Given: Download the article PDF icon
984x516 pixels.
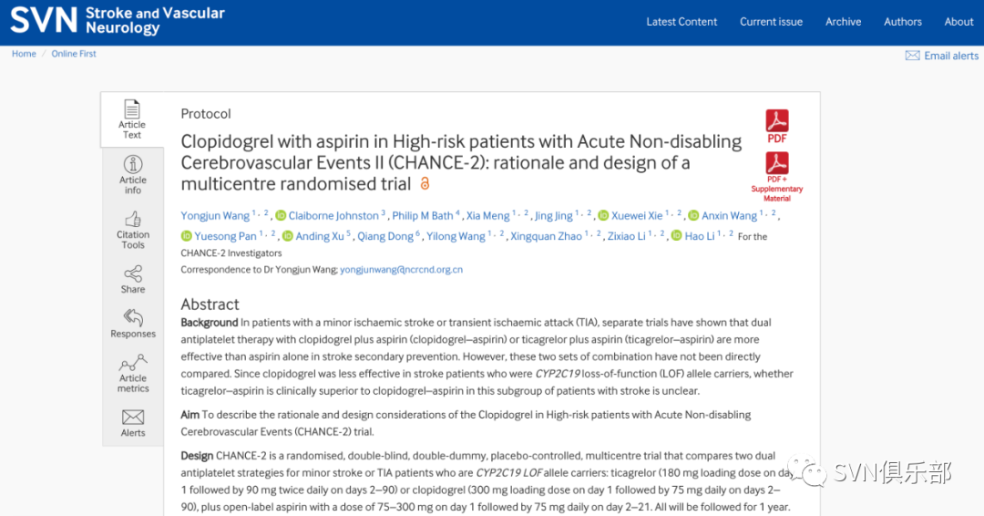Looking at the screenshot, I should [777, 120].
